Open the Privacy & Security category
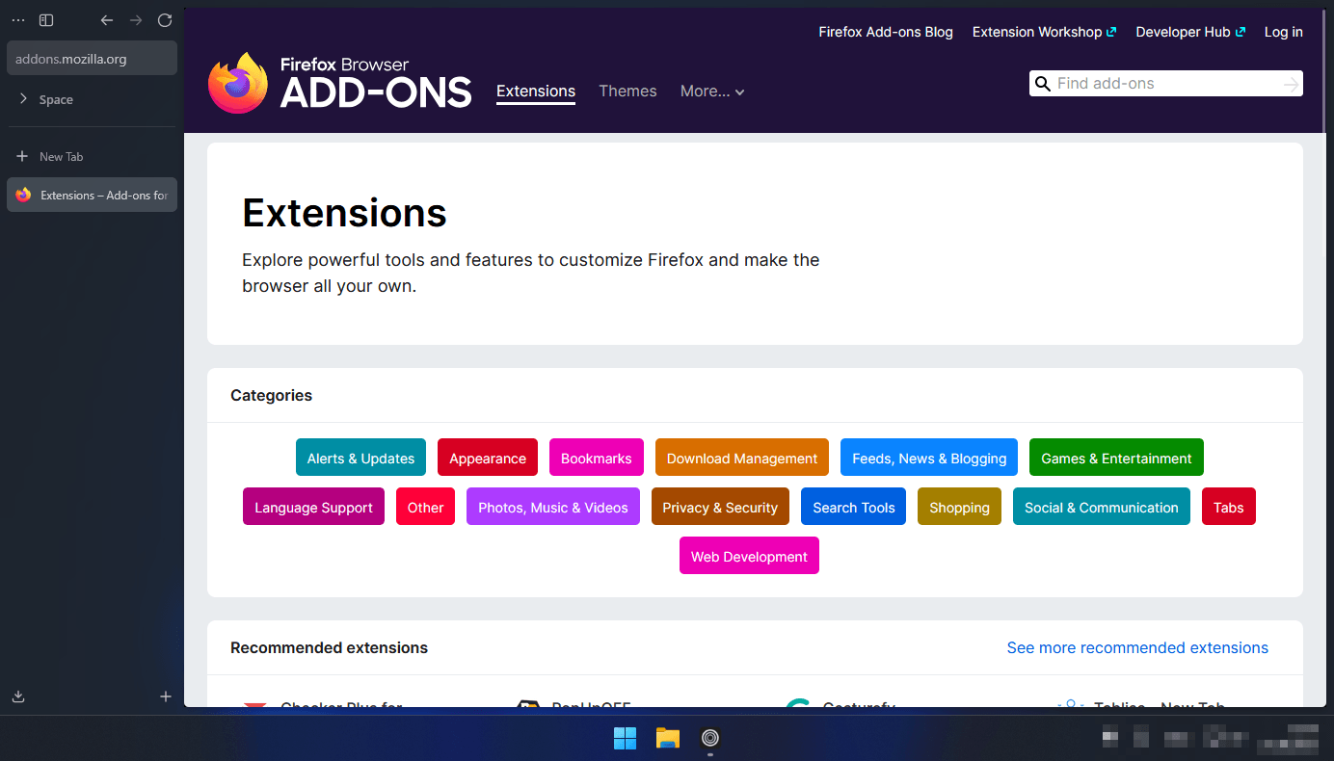Viewport: 1334px width, 761px height. (720, 508)
